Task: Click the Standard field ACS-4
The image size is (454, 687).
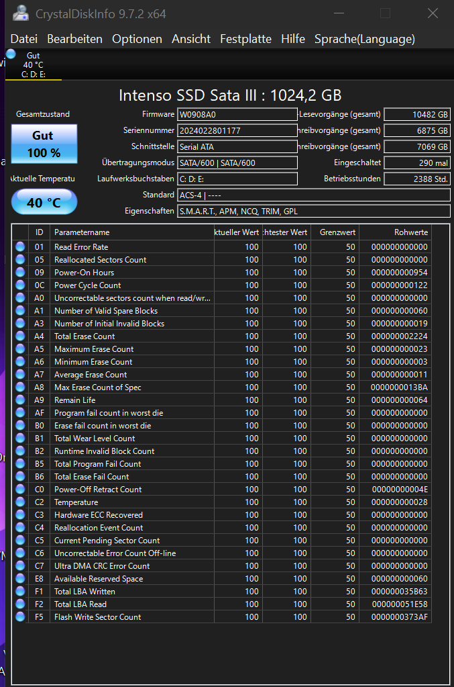Action: point(314,195)
